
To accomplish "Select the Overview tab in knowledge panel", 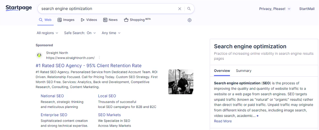I will 222,71.
